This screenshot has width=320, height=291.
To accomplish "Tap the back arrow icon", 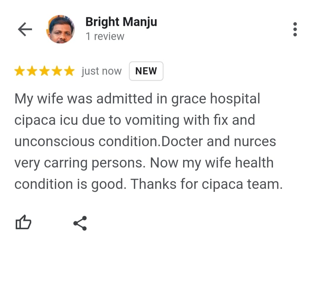I will tap(25, 29).
